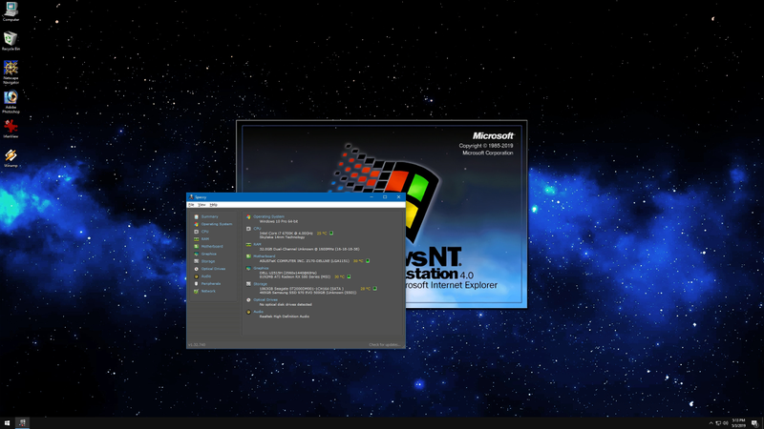Select Optical Drives in the Speccy sidebar
Image resolution: width=764 pixels, height=429 pixels.
point(213,269)
